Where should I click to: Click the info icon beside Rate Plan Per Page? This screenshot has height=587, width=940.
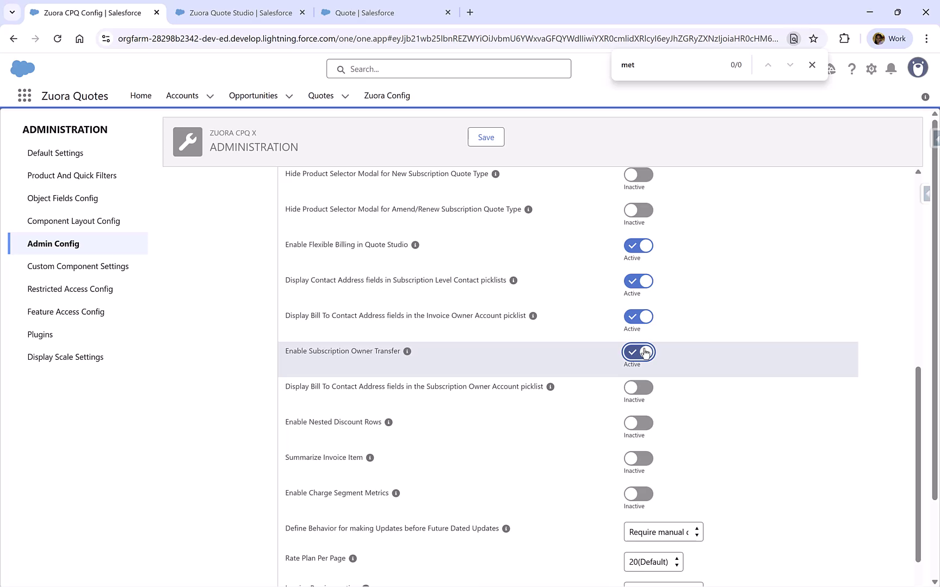(352, 558)
